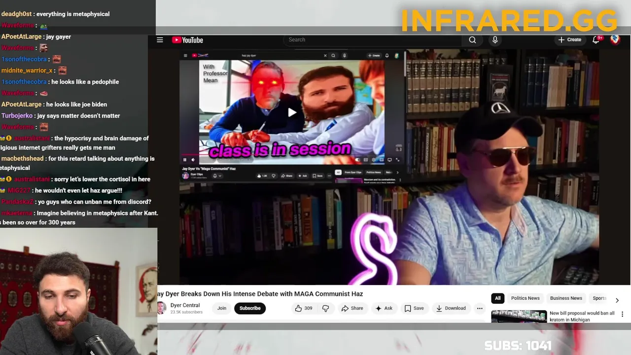Open more actions three-dot menu

tap(480, 308)
